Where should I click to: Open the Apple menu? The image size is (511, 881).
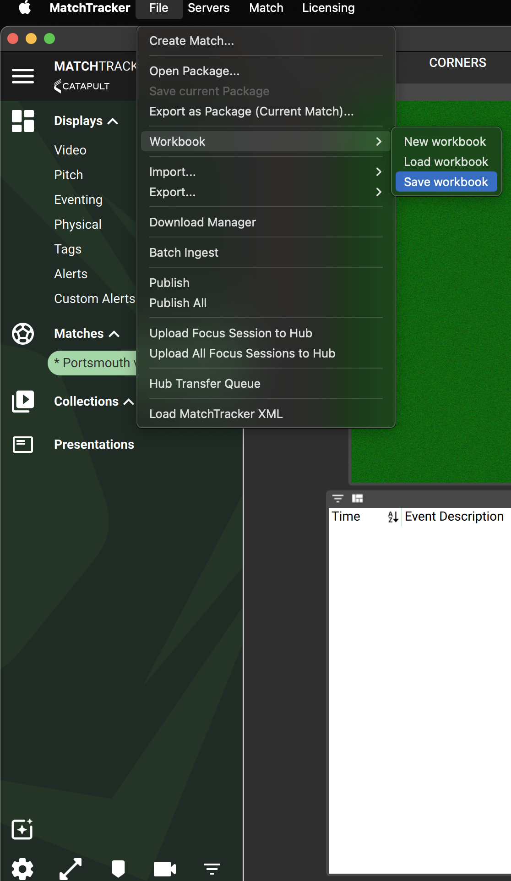click(x=25, y=8)
